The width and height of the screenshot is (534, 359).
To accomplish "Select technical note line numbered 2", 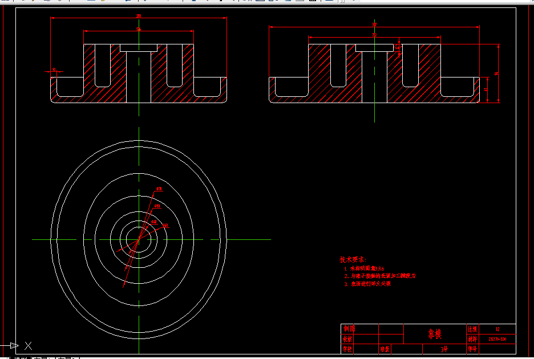I will 380,276.
